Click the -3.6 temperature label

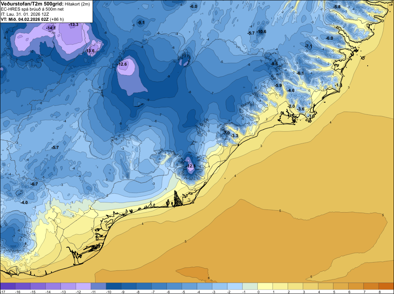click(x=301, y=109)
